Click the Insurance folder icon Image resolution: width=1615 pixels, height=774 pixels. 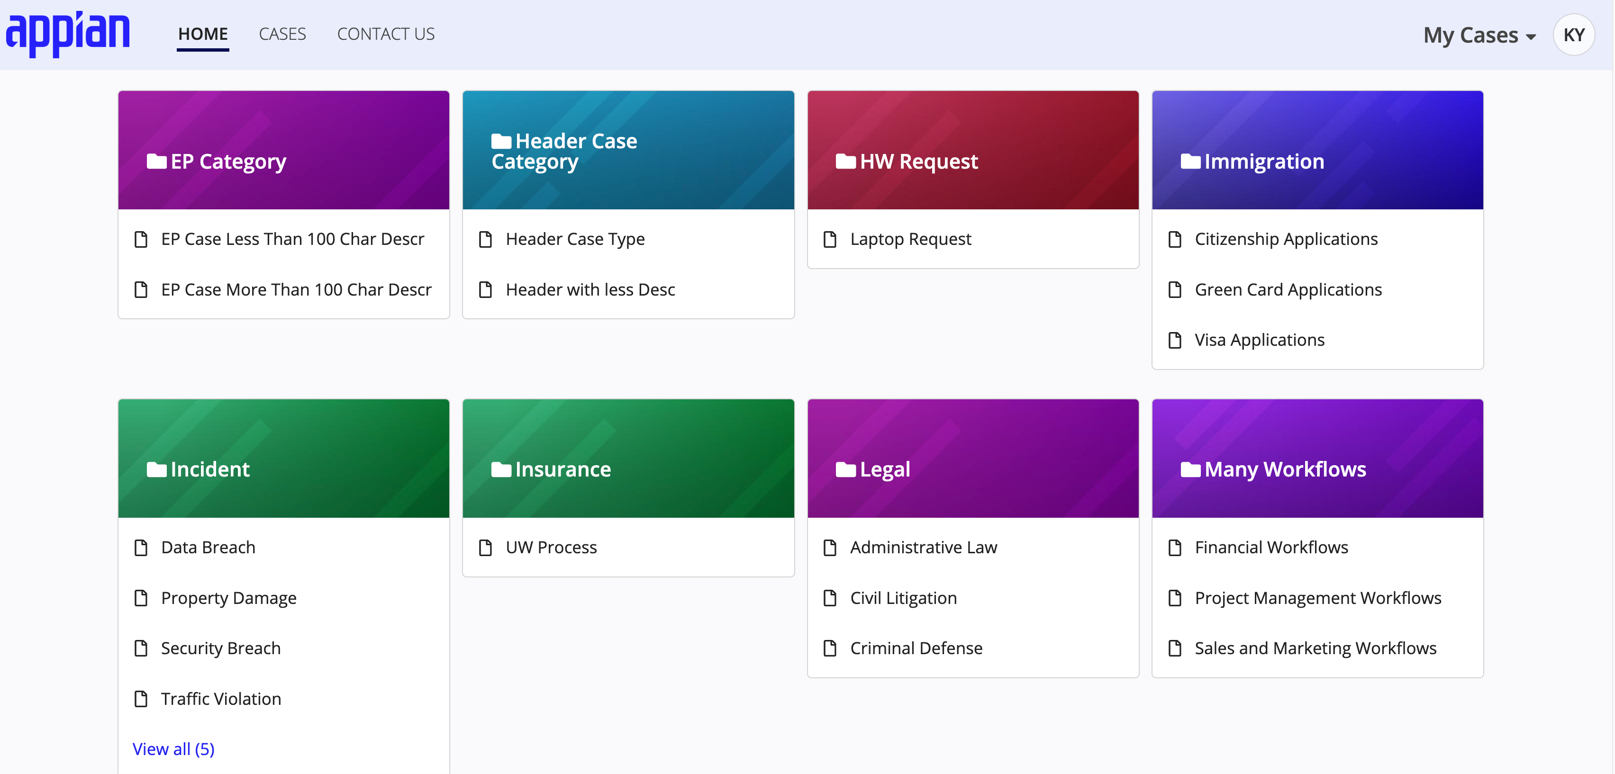click(501, 469)
